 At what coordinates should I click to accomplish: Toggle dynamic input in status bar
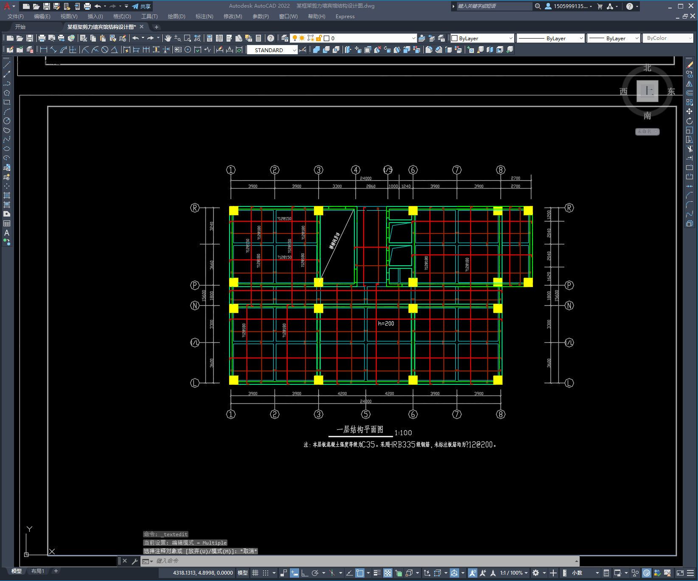coord(294,573)
